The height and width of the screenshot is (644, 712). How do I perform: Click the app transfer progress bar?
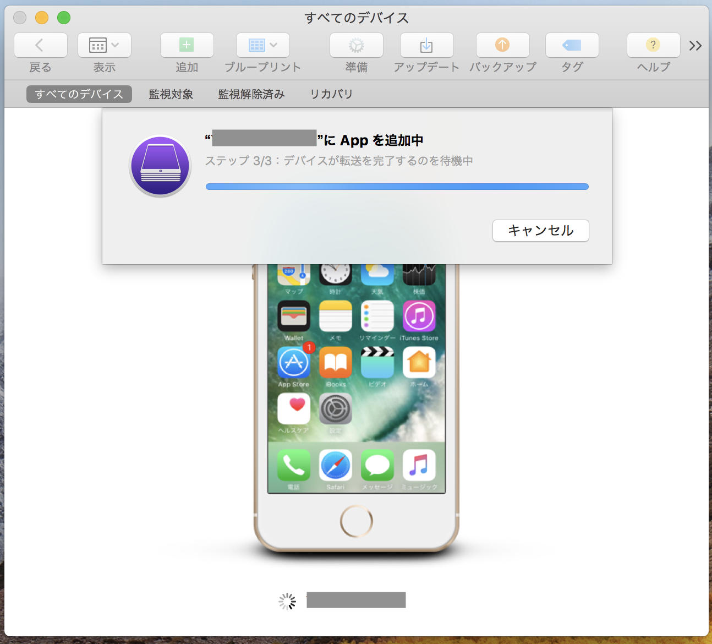[x=397, y=187]
